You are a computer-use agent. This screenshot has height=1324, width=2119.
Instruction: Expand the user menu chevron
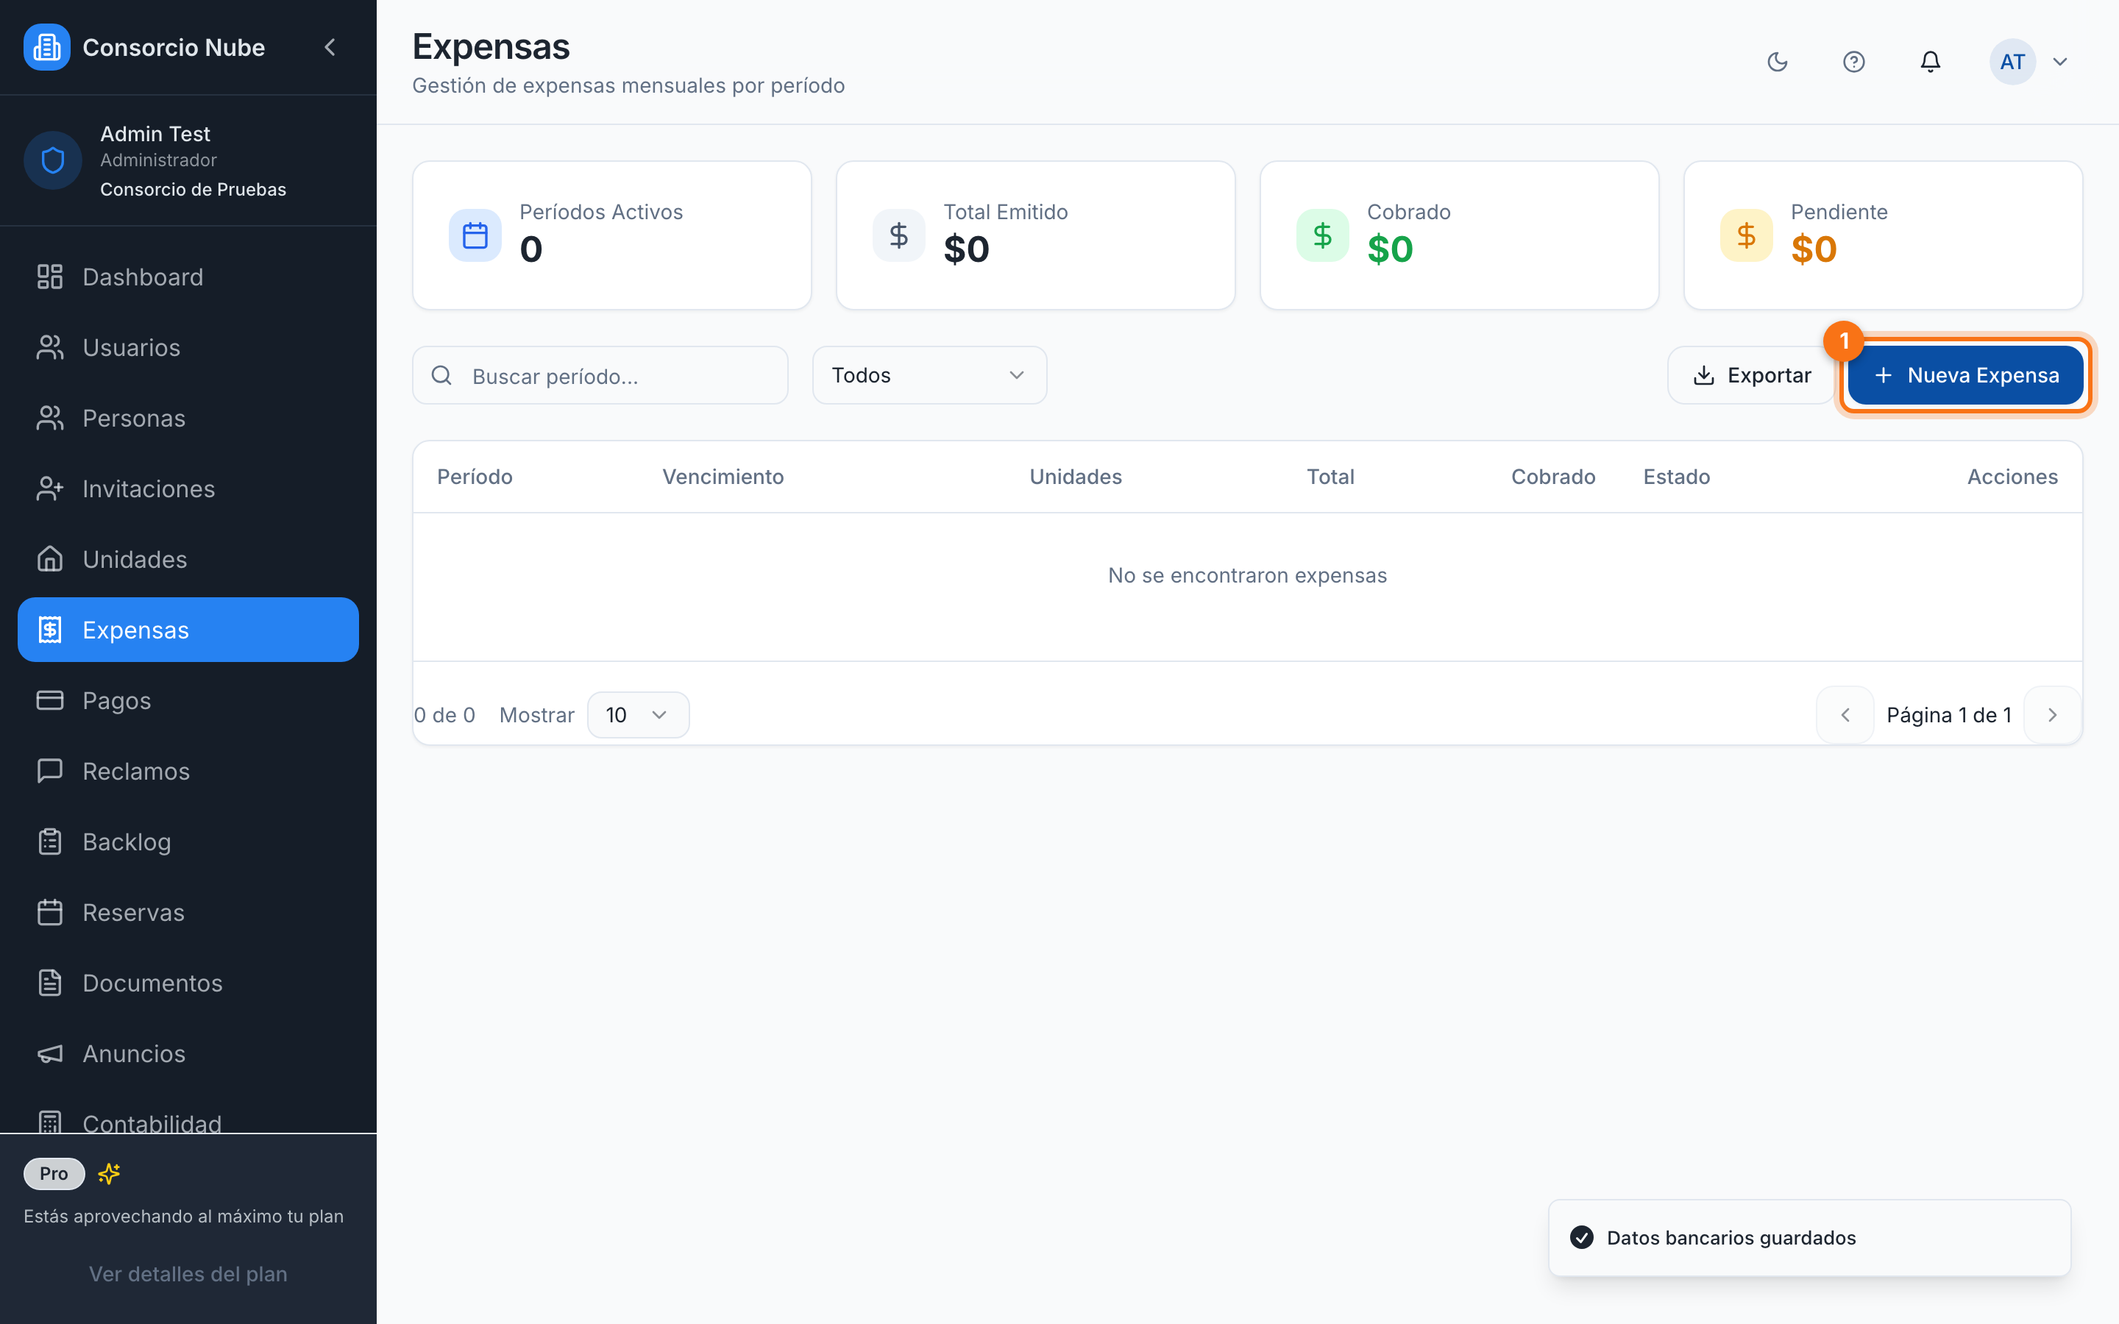[2060, 61]
